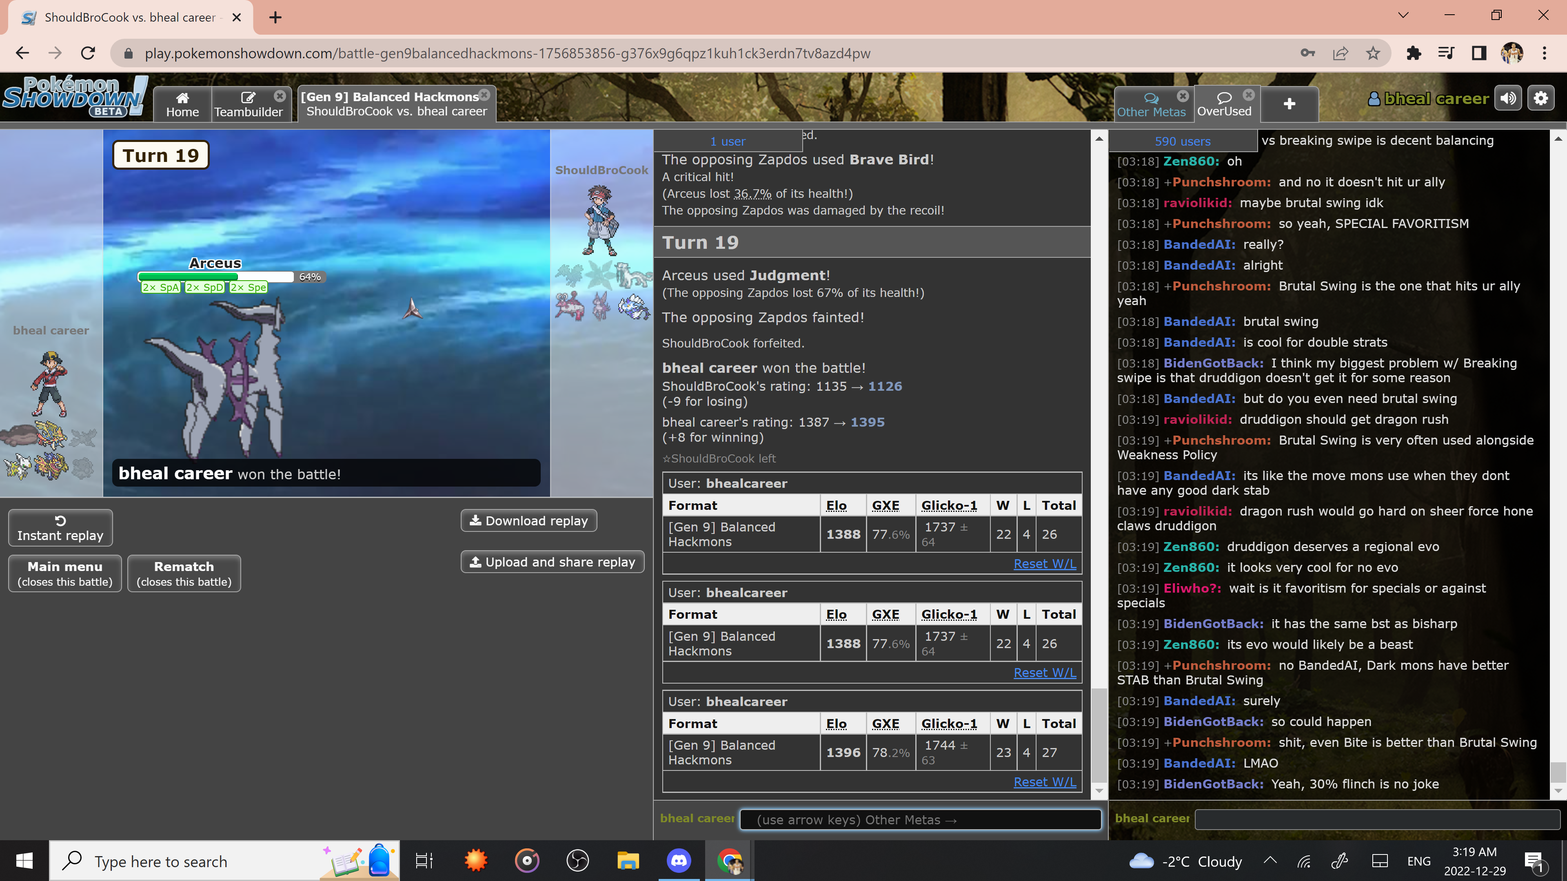Screen dimensions: 1567x881
Task: Open the 590 users list in chat
Action: [1183, 141]
